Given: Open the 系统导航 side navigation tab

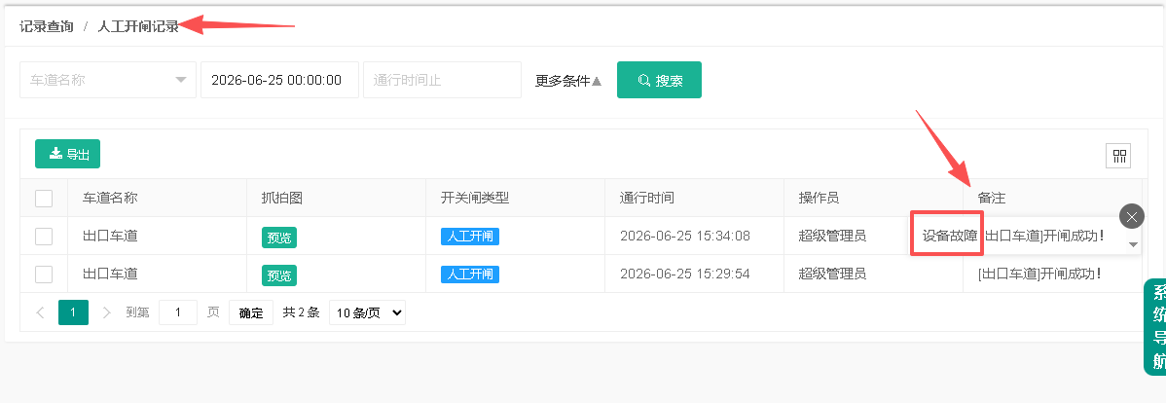Looking at the screenshot, I should tap(1156, 327).
